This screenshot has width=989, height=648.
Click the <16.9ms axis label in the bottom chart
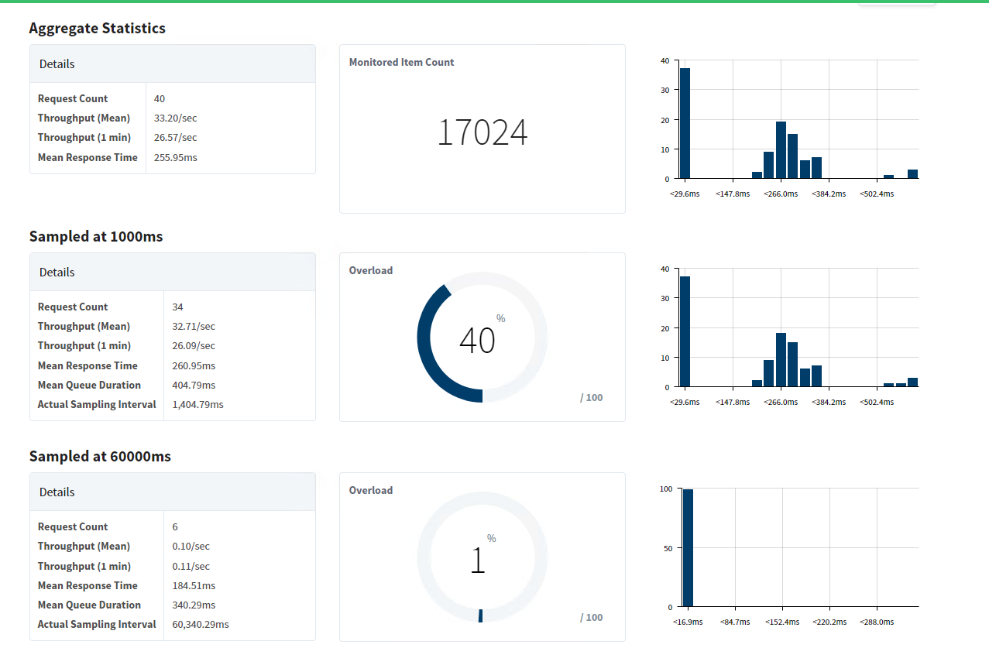[x=688, y=622]
